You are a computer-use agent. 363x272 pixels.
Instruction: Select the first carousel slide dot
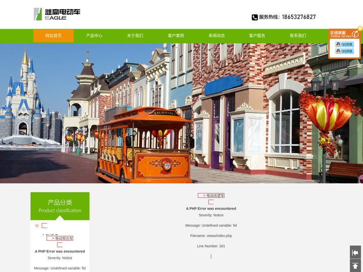(286, 168)
